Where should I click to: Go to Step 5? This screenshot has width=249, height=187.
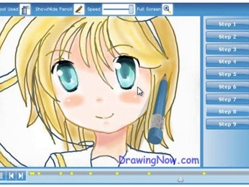227,74
